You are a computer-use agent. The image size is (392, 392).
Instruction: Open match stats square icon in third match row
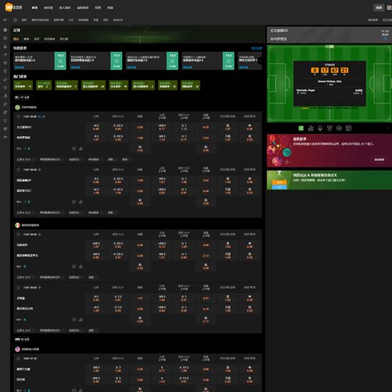tap(74, 267)
